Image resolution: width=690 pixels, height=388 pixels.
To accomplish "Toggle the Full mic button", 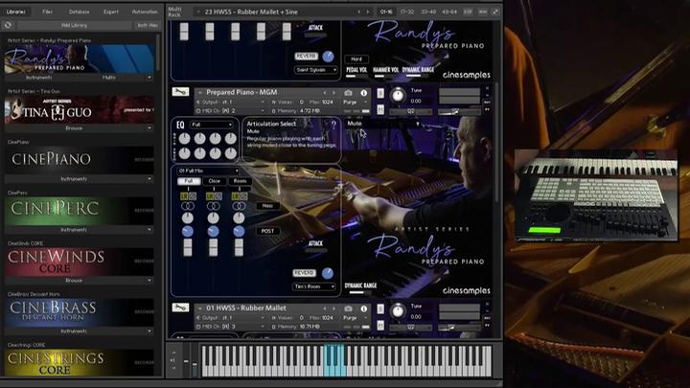I will coord(189,181).
